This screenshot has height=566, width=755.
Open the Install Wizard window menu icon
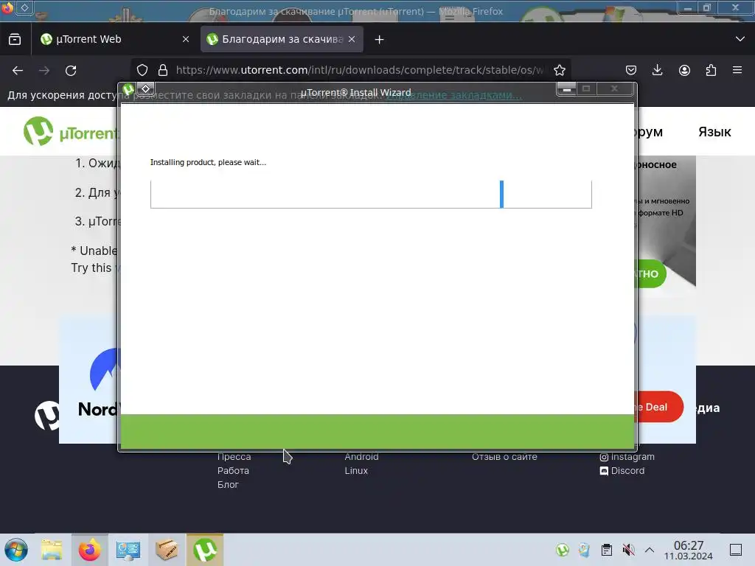(128, 89)
